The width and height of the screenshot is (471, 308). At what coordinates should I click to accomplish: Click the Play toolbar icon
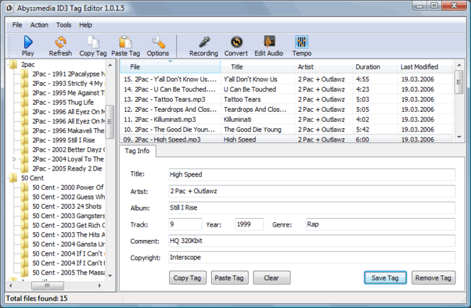coord(28,46)
